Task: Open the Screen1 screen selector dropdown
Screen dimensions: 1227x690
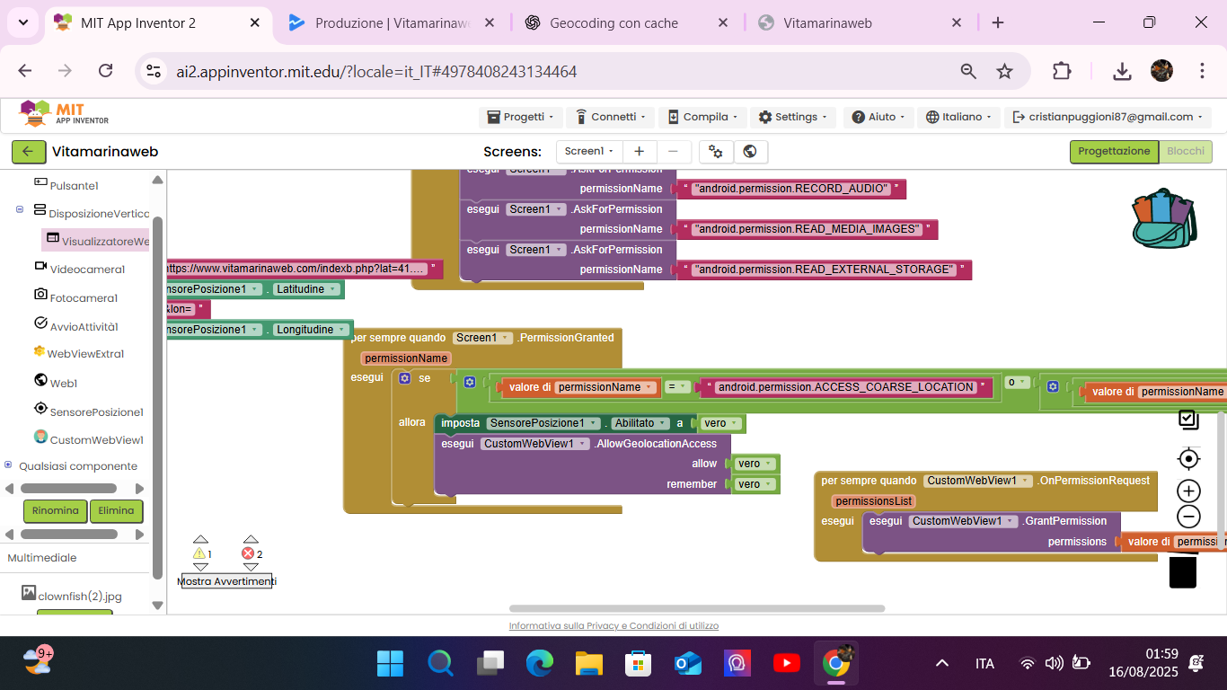Action: pos(588,152)
